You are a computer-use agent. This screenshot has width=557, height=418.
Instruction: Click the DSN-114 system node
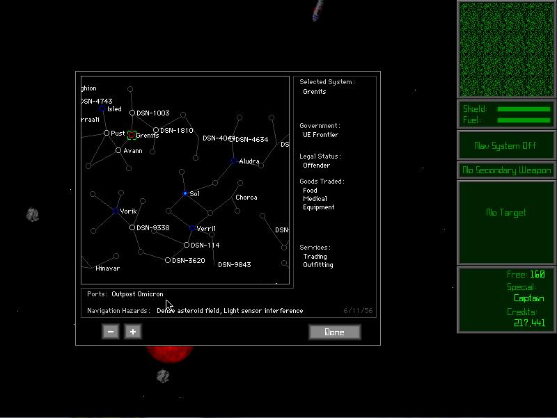point(186,245)
